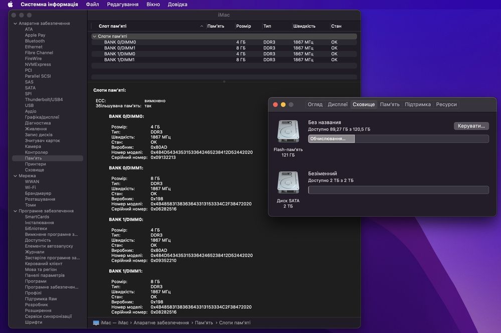Minimize the storage overview window
Viewport: 501px width, 333px height.
283,104
